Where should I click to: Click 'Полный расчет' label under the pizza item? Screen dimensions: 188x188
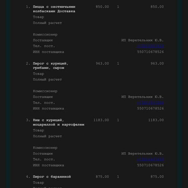[47, 23]
